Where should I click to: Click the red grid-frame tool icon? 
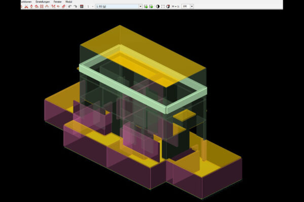[42, 7]
